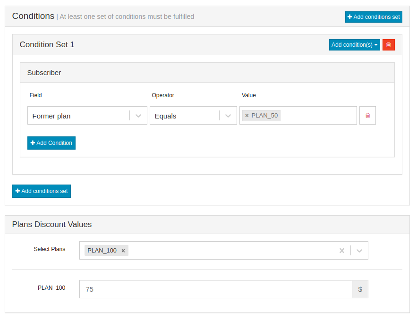Viewport: 417px width, 320px height.
Task: Clear all selected plans with the X icon
Action: pos(342,250)
